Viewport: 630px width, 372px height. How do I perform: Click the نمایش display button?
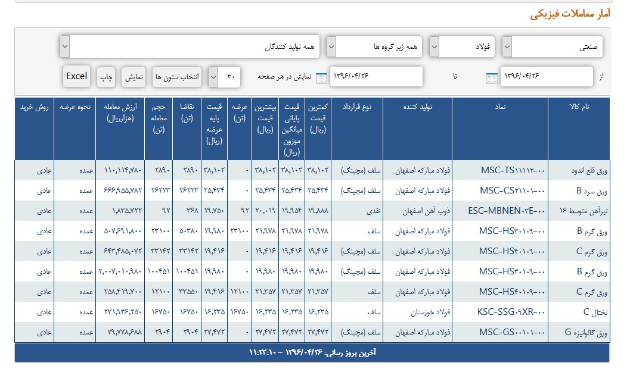[134, 77]
